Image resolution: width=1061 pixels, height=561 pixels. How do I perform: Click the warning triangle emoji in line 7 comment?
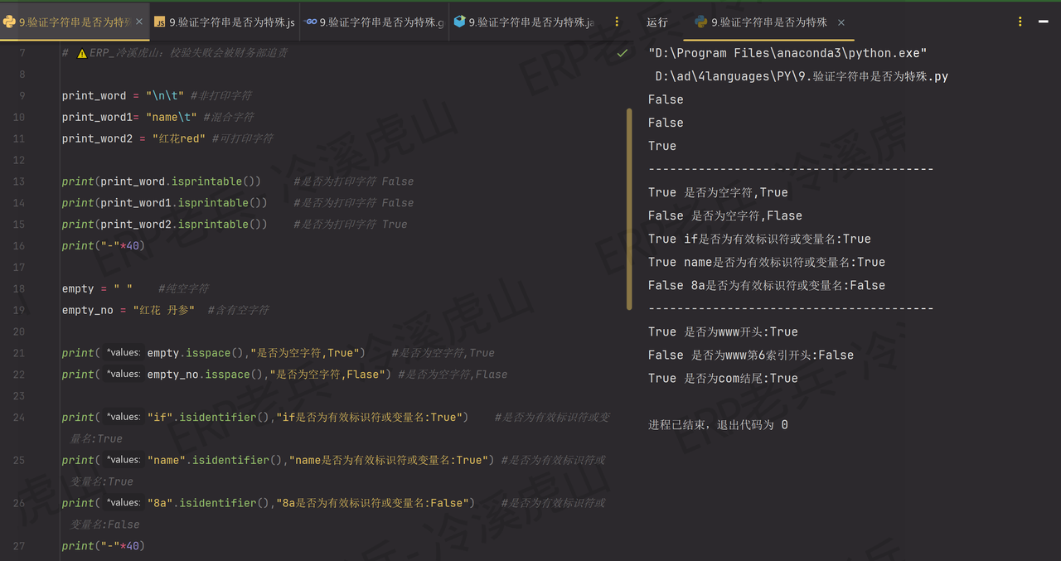[x=83, y=51]
